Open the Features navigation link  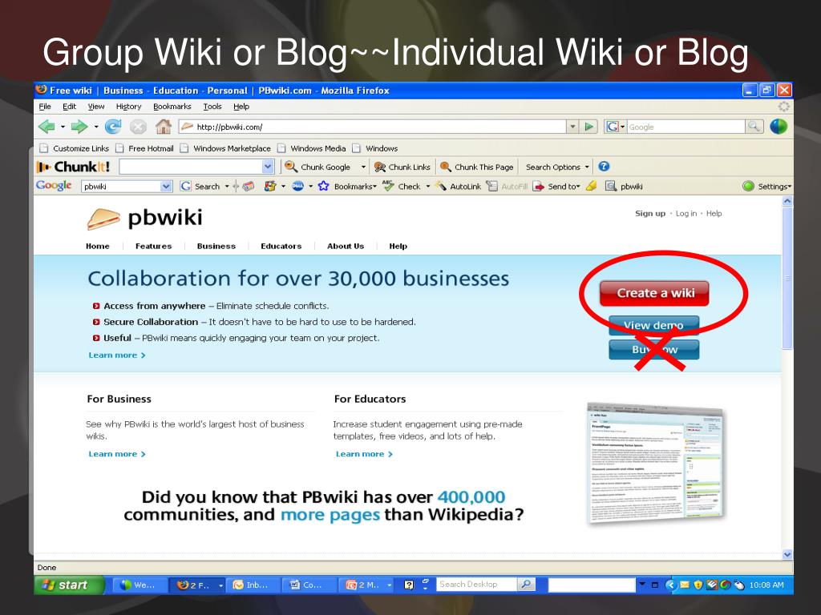[153, 246]
